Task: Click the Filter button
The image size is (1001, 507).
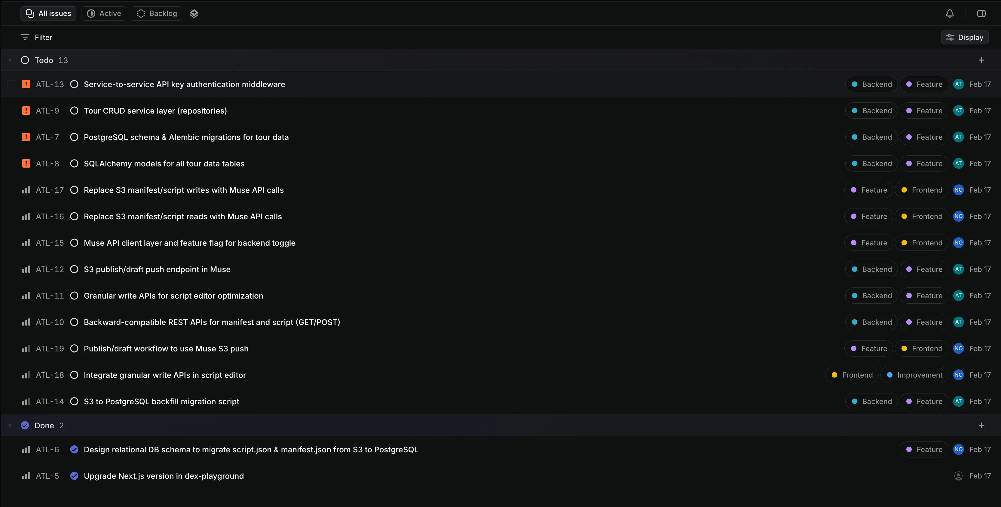Action: click(x=37, y=37)
